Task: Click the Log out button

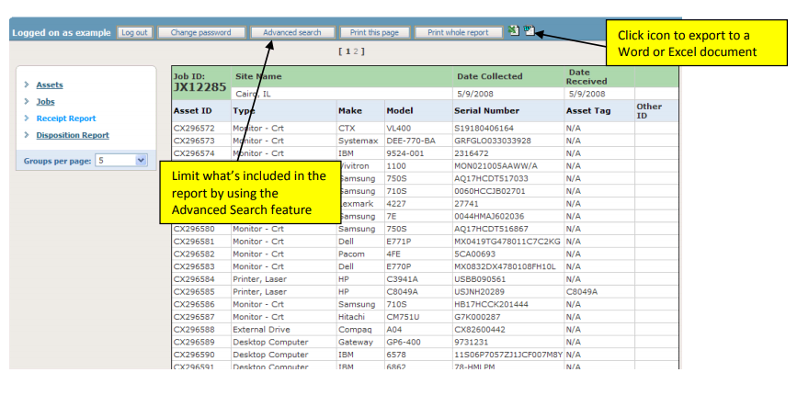Action: pyautogui.click(x=134, y=32)
